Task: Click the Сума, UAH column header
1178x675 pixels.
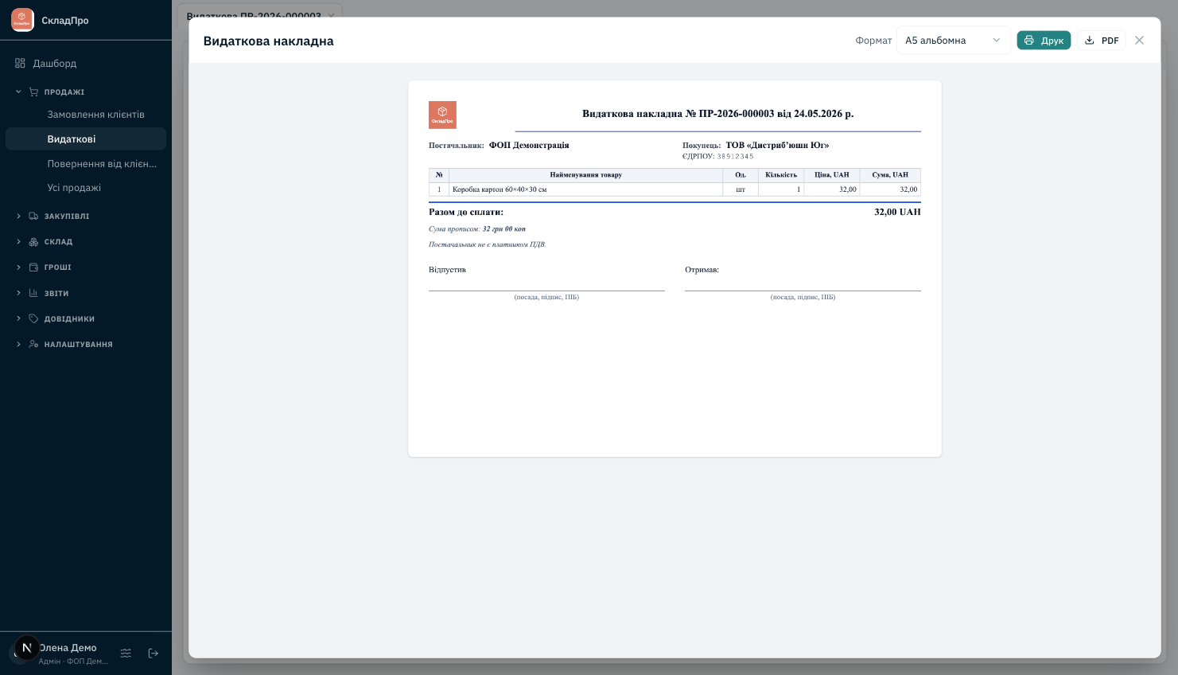Action: tap(890, 175)
